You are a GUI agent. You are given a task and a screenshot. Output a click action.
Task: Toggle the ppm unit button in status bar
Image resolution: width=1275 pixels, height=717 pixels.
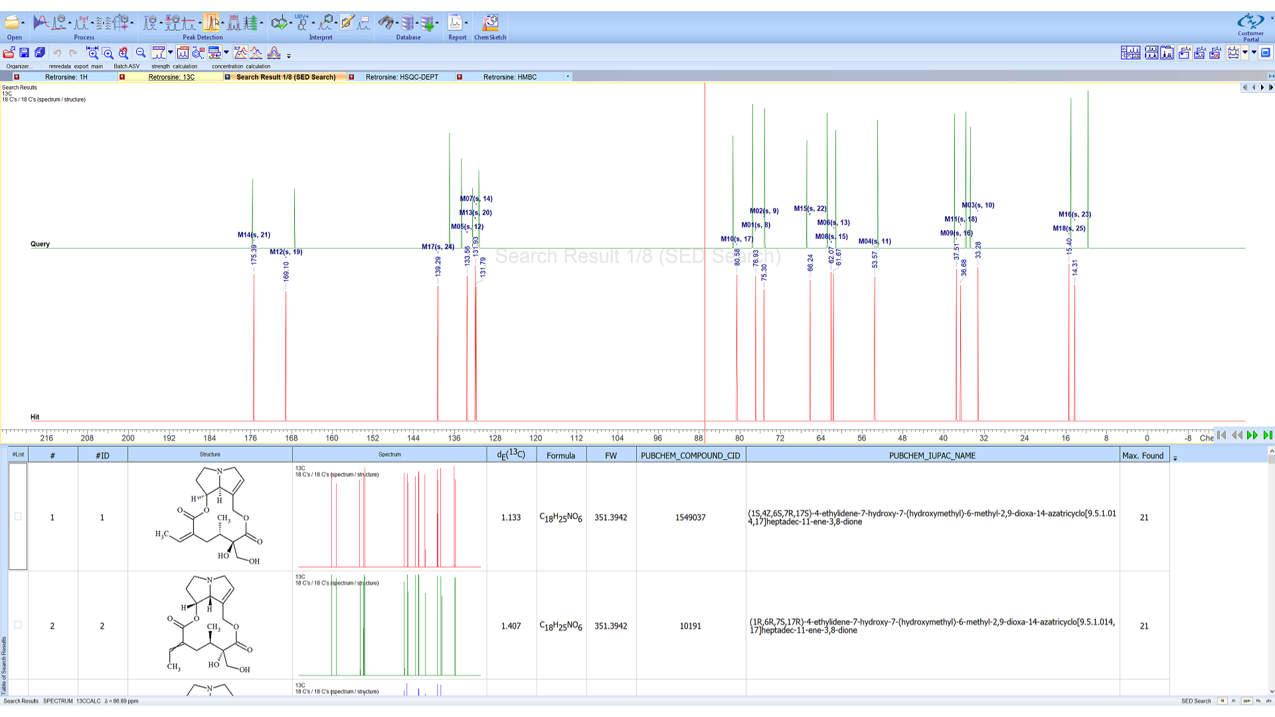tap(1247, 700)
